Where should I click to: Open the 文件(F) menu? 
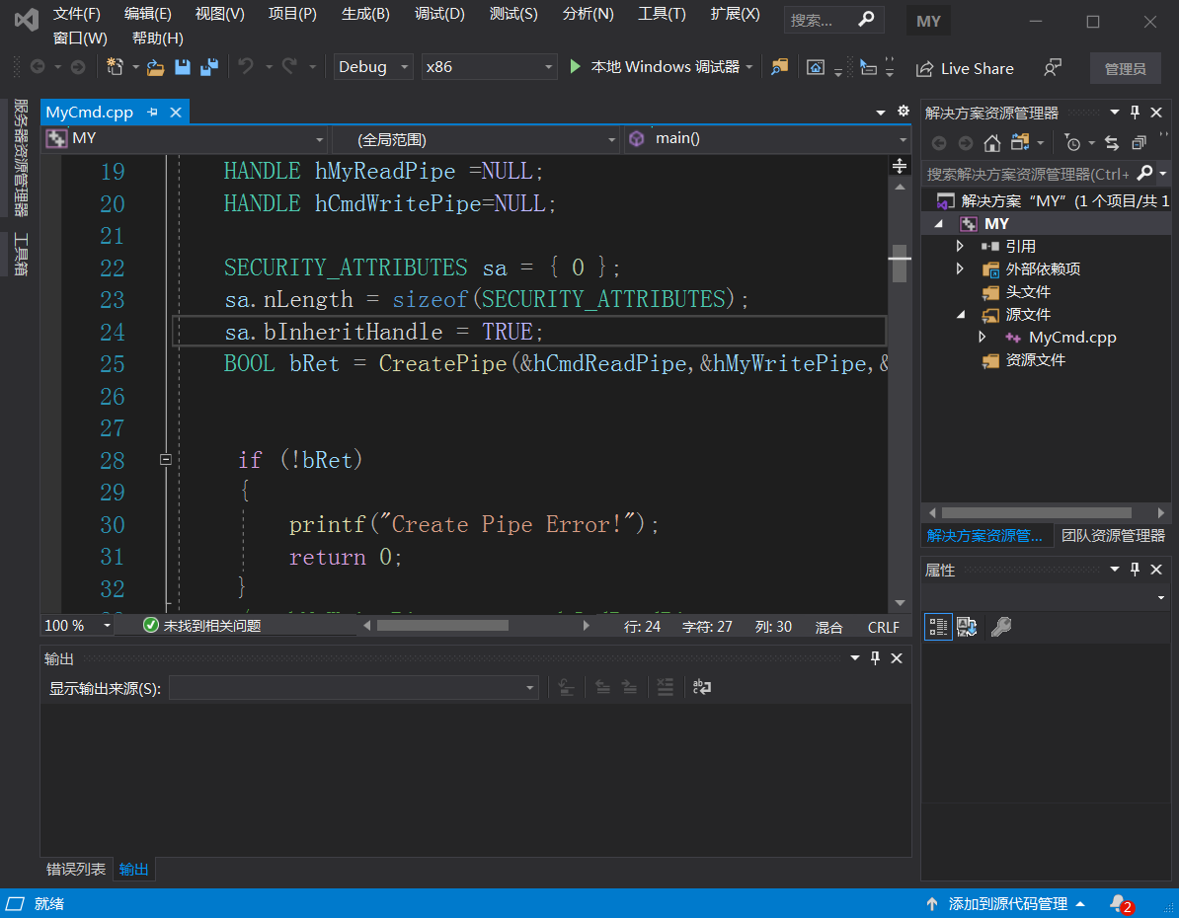pos(77,14)
